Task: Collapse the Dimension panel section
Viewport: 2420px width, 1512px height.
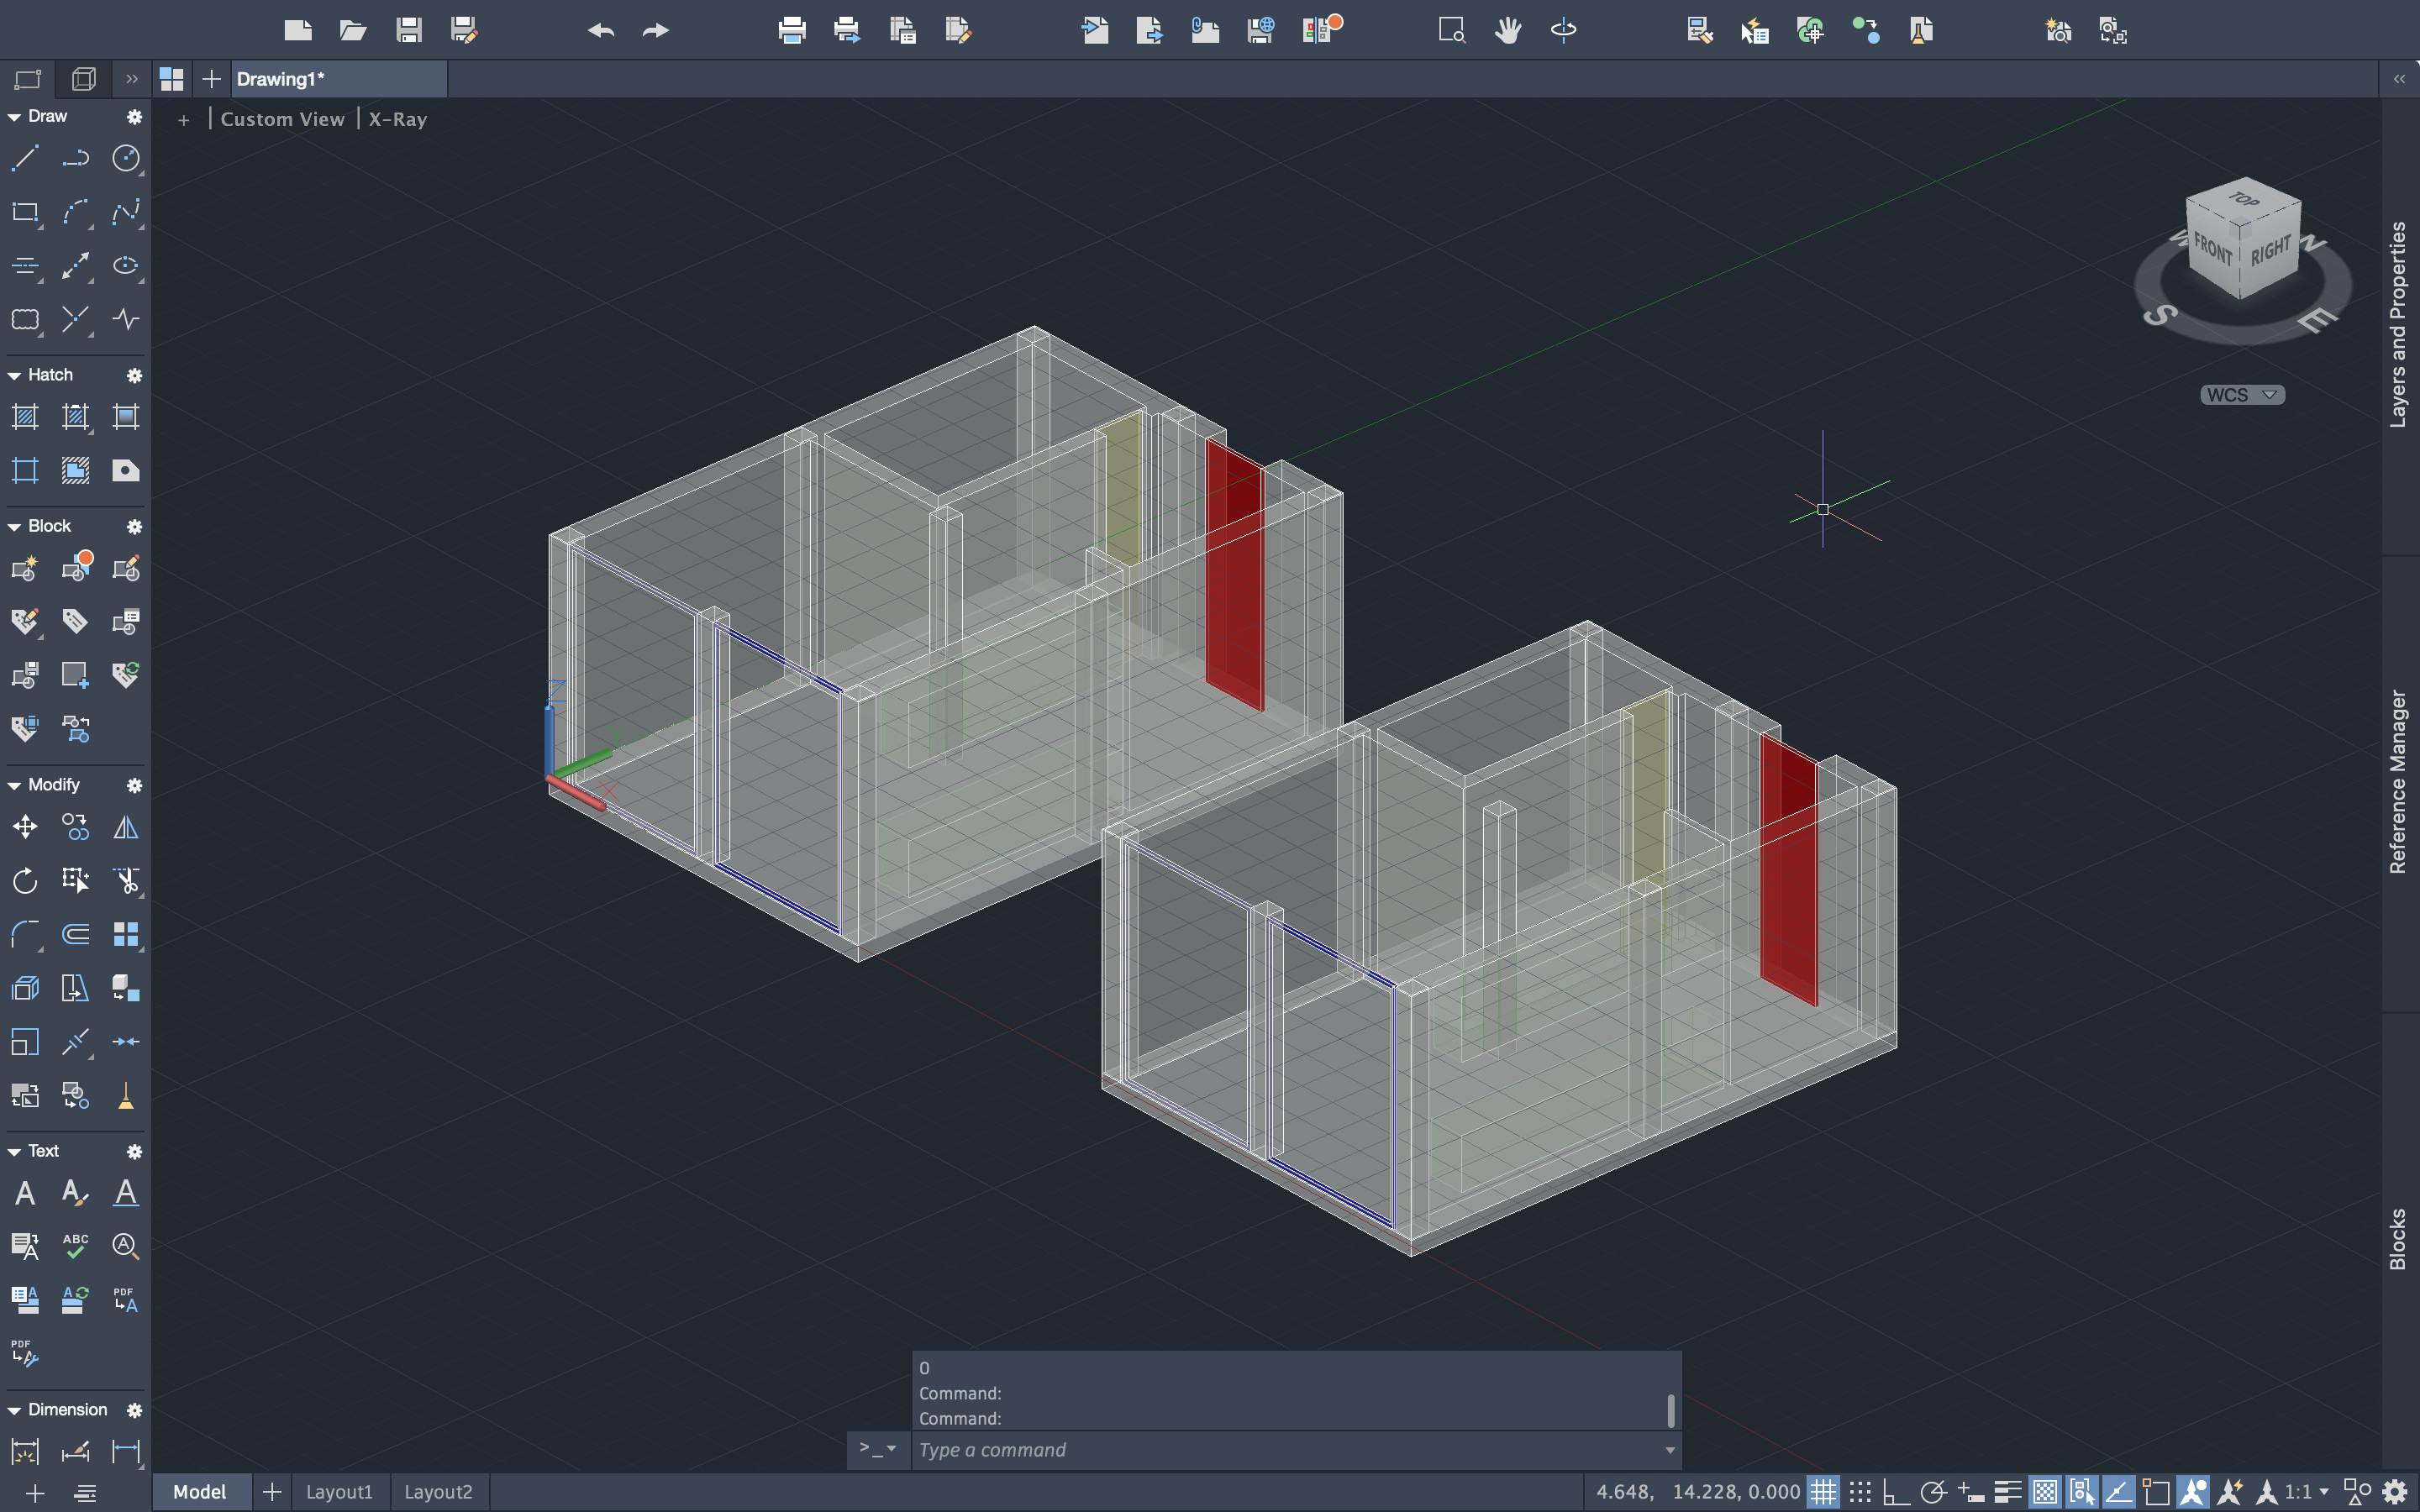Action: 14,1410
